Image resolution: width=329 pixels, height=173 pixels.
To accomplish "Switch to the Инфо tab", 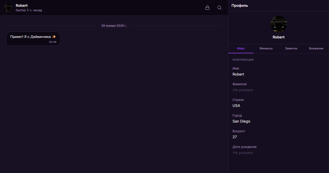I will (x=241, y=49).
